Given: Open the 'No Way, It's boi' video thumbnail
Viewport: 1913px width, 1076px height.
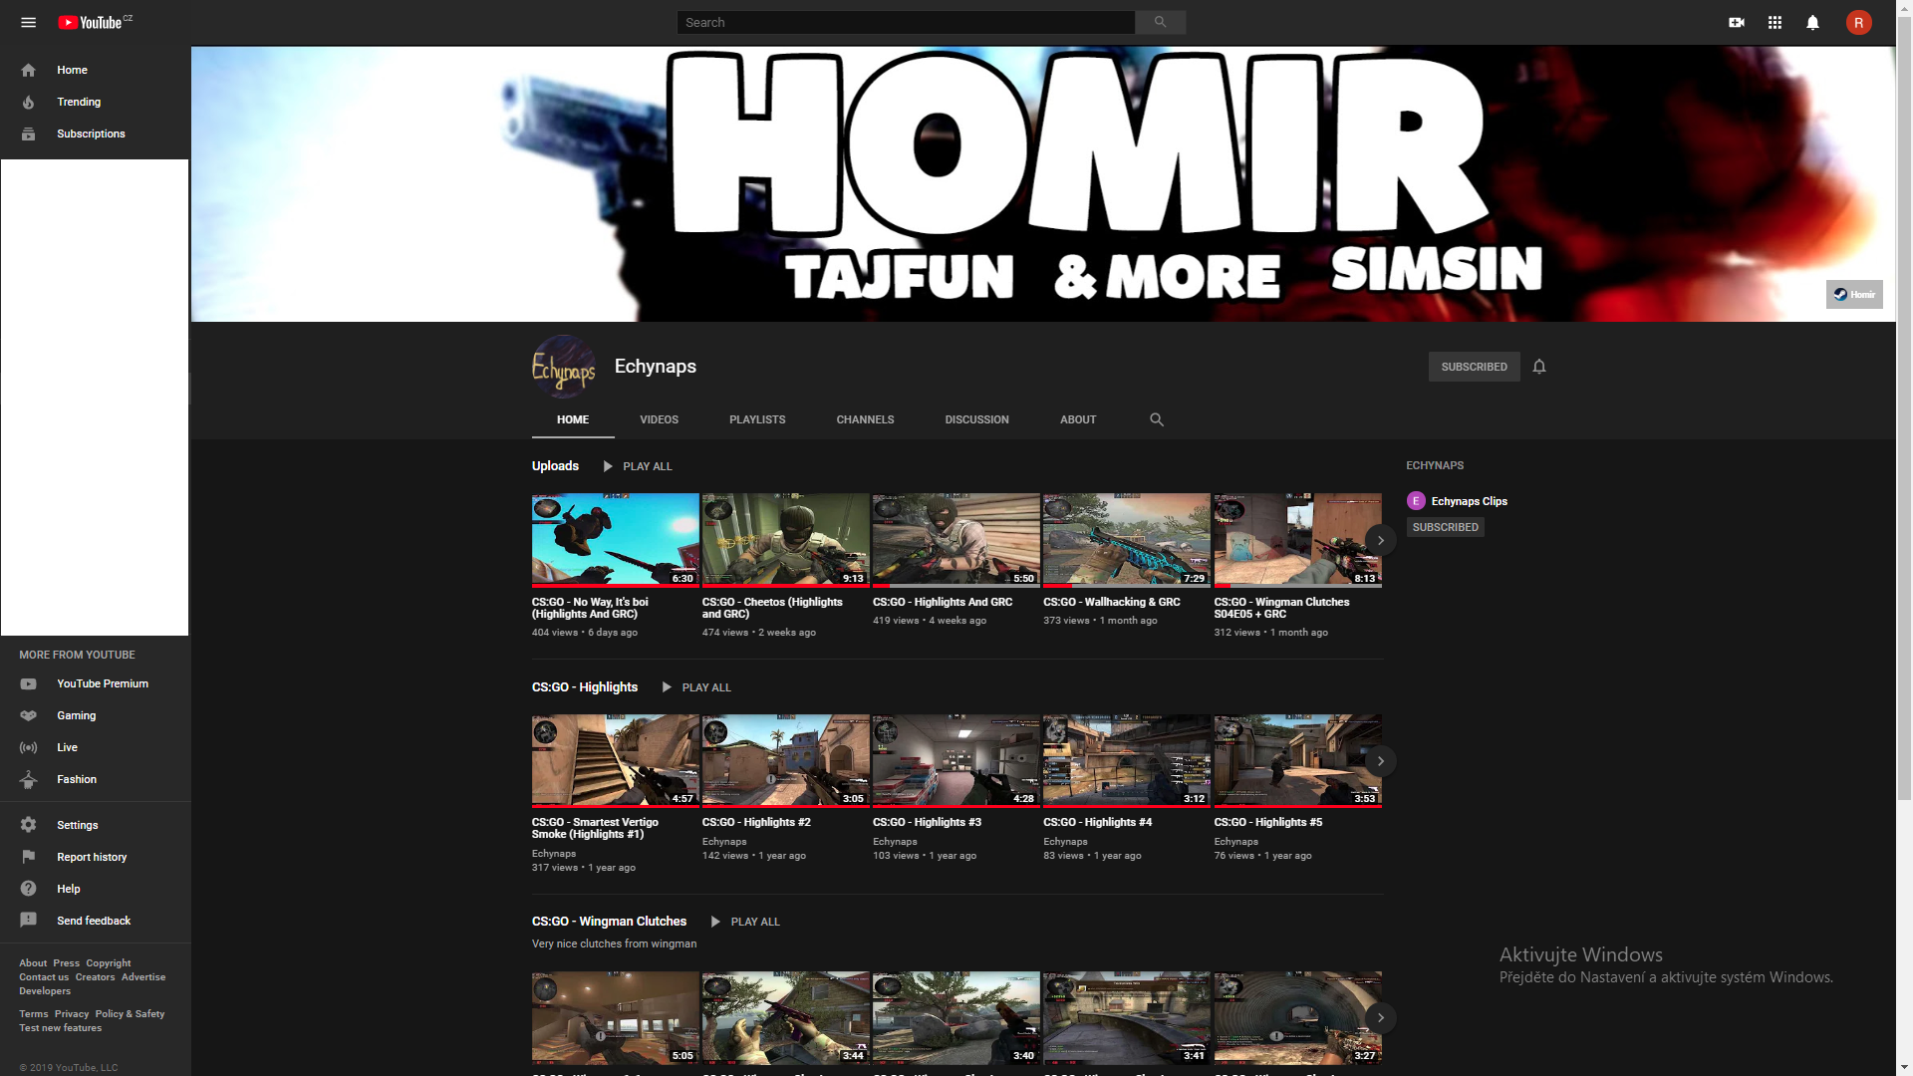Looking at the screenshot, I should [616, 540].
